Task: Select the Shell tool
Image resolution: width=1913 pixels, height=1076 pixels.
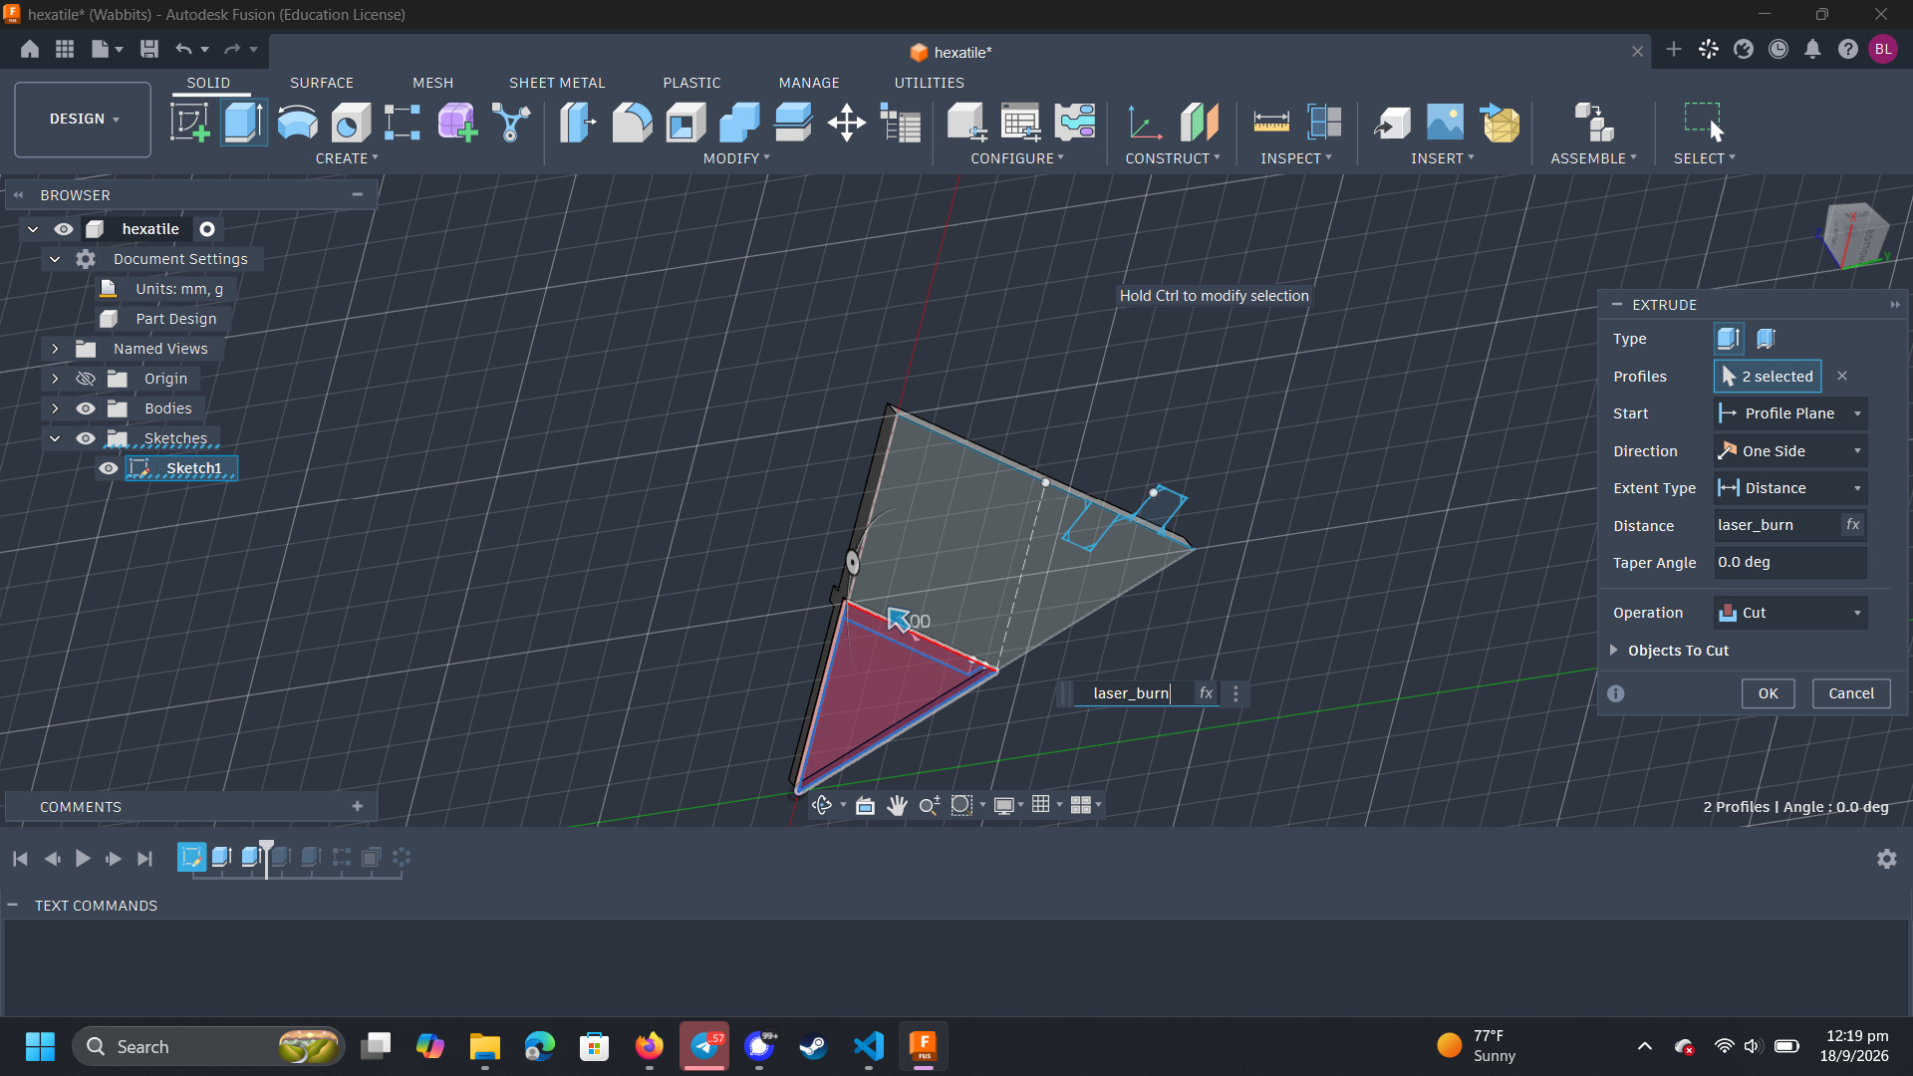Action: click(x=685, y=123)
